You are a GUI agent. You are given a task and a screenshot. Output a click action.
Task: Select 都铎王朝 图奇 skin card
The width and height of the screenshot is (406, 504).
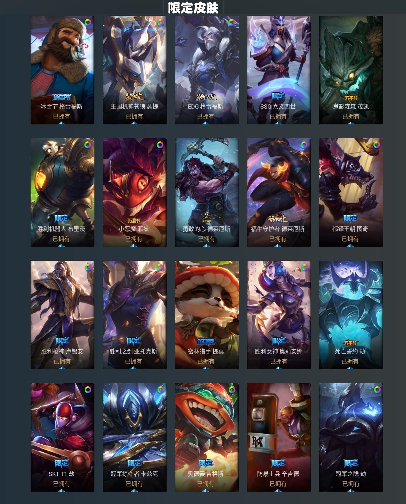351,193
